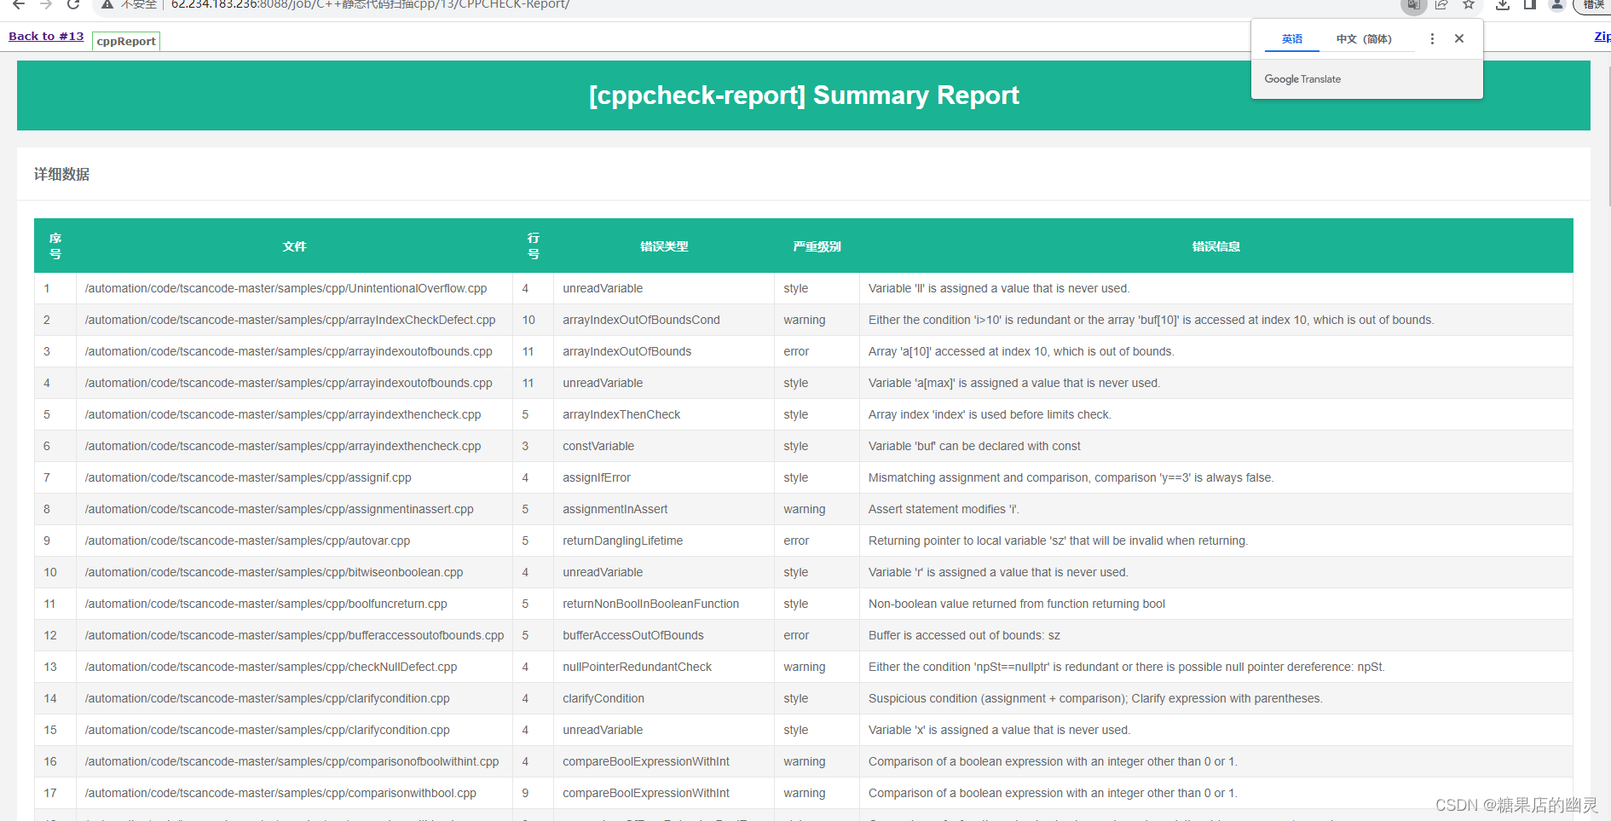Viewport: 1611px width, 821px height.
Task: Click 'Array index used before limits check' message
Action: 990,414
